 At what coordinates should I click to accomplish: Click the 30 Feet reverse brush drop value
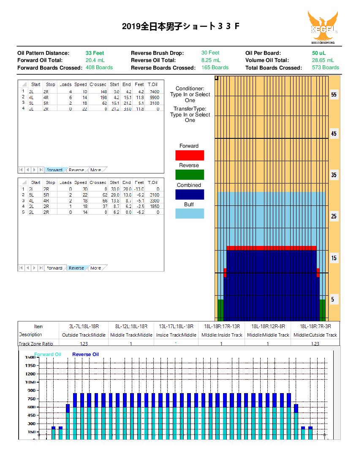point(210,53)
